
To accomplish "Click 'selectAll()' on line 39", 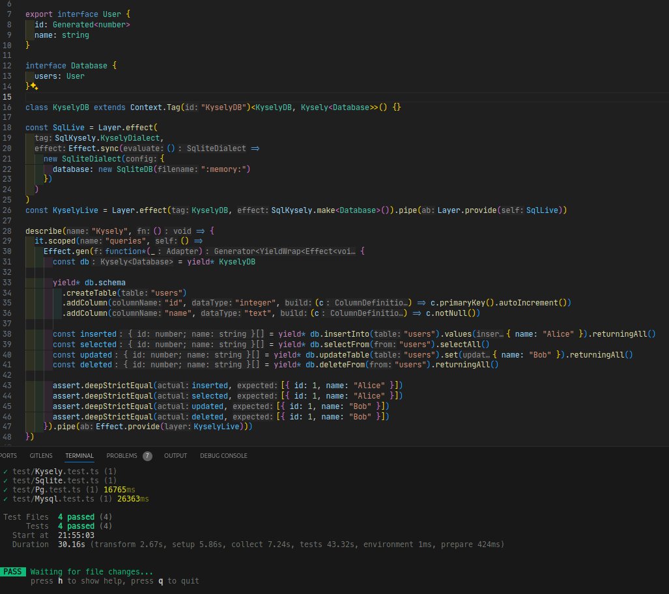I will [464, 345].
